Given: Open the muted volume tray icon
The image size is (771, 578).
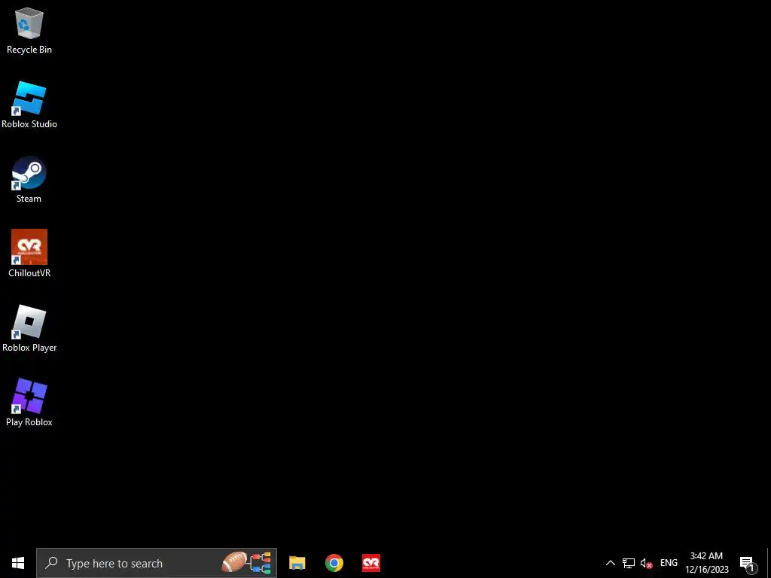Looking at the screenshot, I should (x=646, y=563).
